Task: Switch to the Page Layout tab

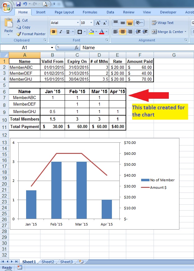Action: tap(64, 12)
